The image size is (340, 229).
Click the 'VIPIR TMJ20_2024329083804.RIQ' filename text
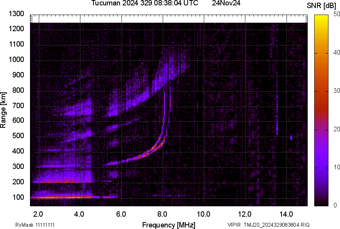(268, 225)
